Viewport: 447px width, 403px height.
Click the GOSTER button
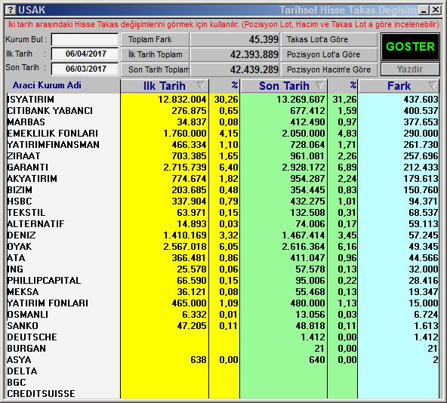point(410,47)
